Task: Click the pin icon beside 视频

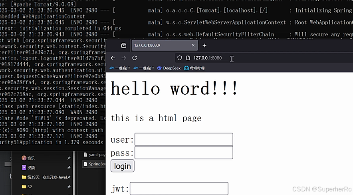Action: click(x=69, y=167)
